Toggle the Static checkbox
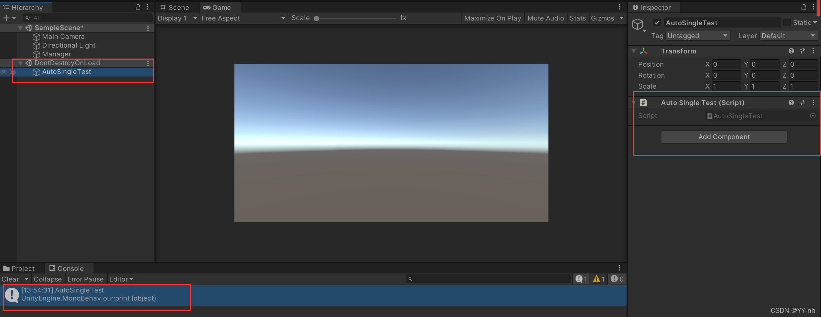The width and height of the screenshot is (821, 317). coord(787,23)
